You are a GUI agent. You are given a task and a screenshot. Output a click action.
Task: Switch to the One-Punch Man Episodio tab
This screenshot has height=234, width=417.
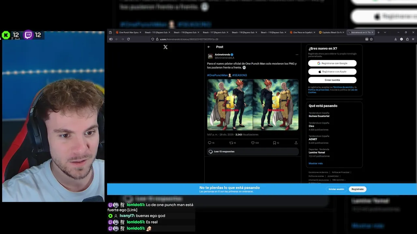[x=128, y=32]
